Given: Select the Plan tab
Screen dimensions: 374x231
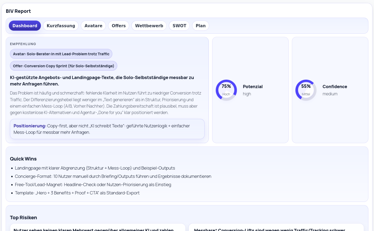Looking at the screenshot, I should pos(200,26).
